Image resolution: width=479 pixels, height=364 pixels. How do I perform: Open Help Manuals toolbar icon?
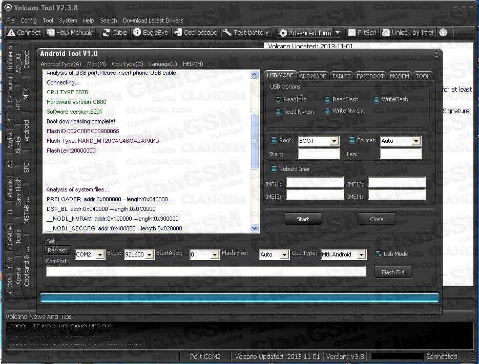[50, 32]
